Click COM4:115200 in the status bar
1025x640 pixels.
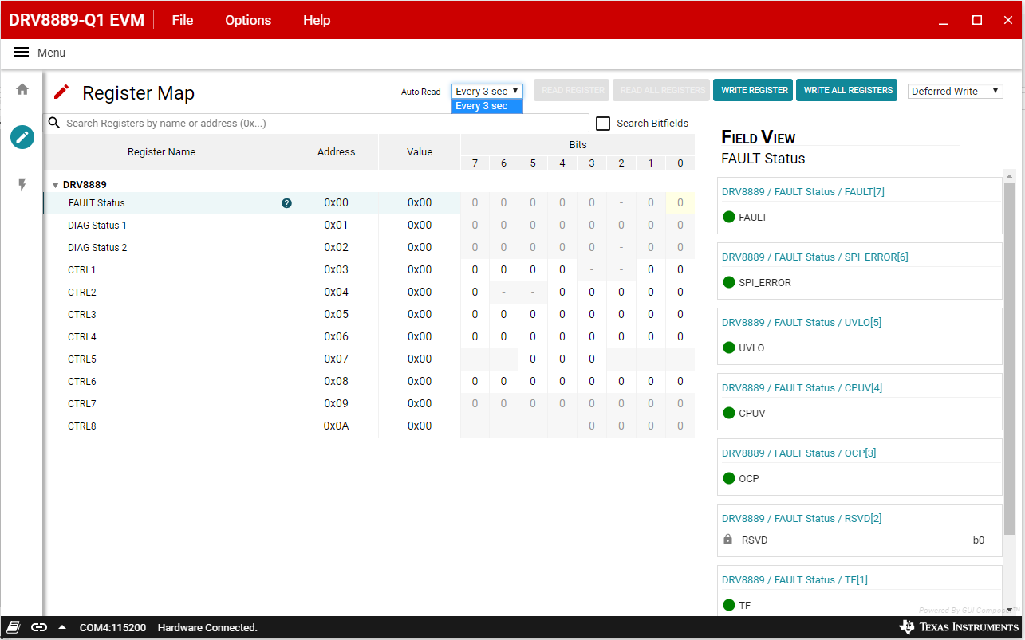point(112,628)
